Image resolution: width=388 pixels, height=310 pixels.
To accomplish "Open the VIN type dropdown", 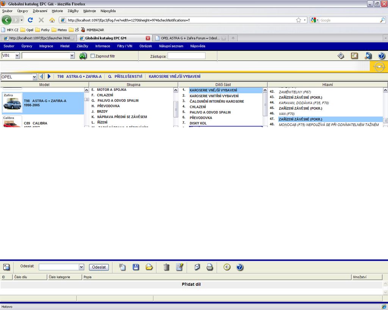I will 17,56.
